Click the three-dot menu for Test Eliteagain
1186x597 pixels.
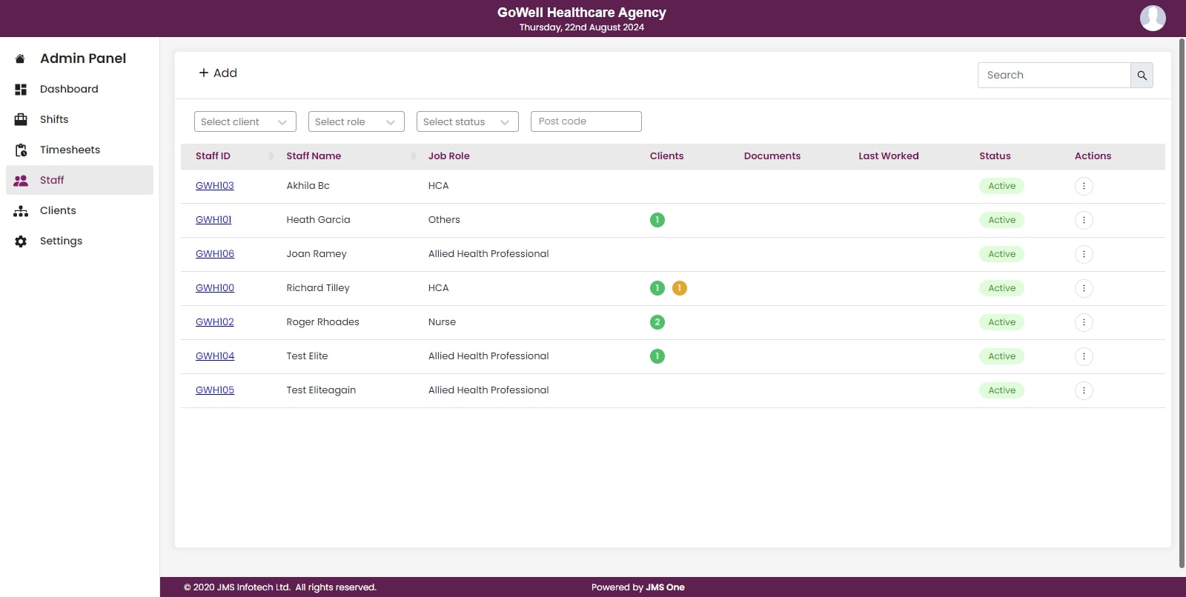click(x=1083, y=390)
